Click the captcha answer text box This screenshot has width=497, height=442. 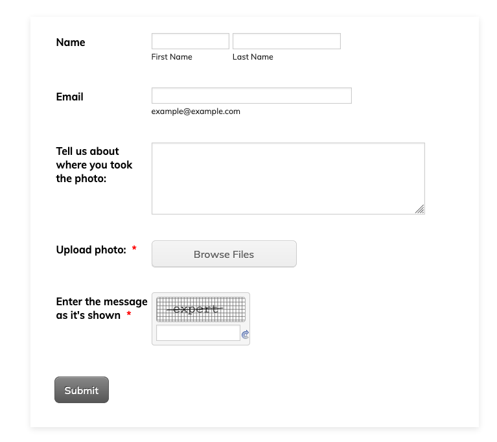198,333
